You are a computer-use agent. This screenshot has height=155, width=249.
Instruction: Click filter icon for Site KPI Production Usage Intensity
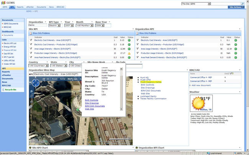coord(31,53)
